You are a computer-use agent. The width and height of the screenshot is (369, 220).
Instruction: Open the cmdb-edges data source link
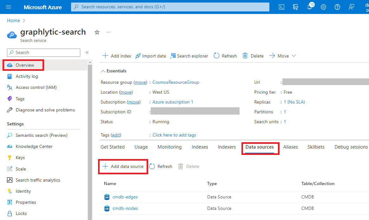coord(125,197)
